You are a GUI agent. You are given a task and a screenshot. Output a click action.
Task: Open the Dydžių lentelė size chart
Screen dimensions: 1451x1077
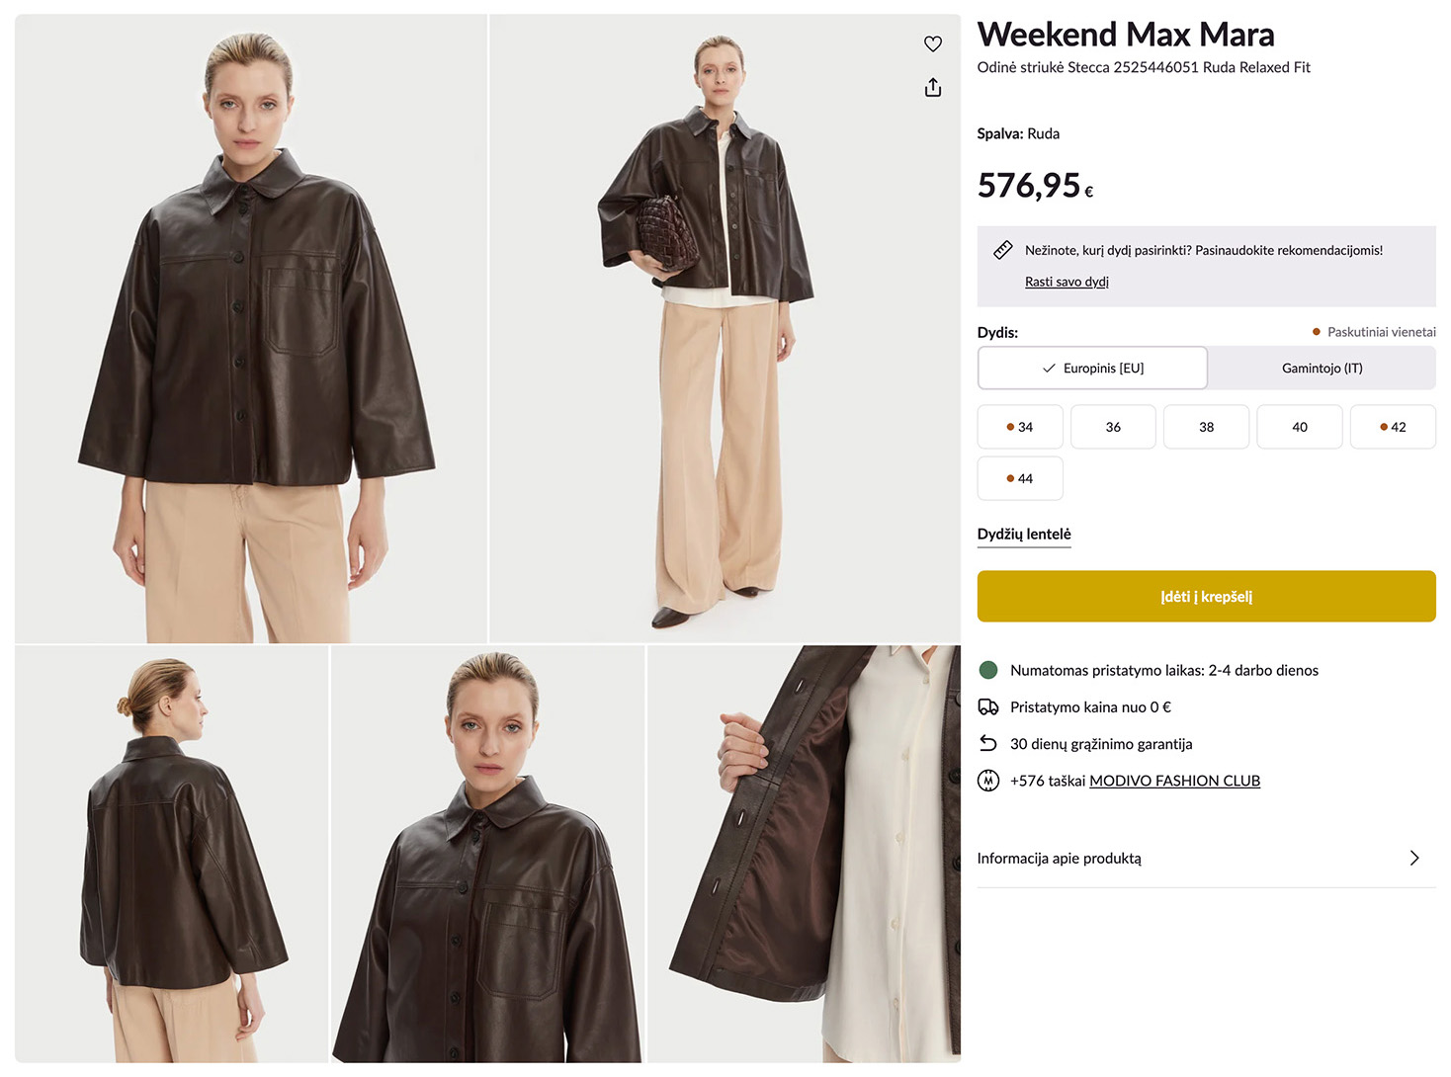pos(1023,534)
